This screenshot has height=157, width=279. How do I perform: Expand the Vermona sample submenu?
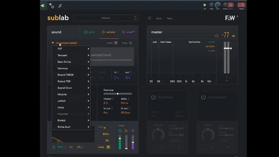(x=71, y=68)
